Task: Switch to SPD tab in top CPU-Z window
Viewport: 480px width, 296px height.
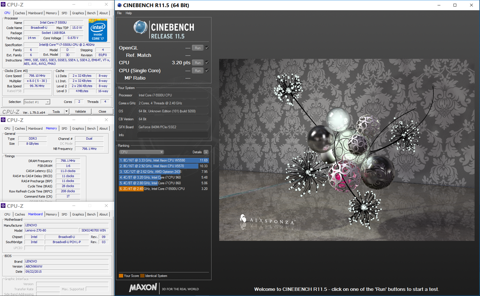Action: (64, 13)
